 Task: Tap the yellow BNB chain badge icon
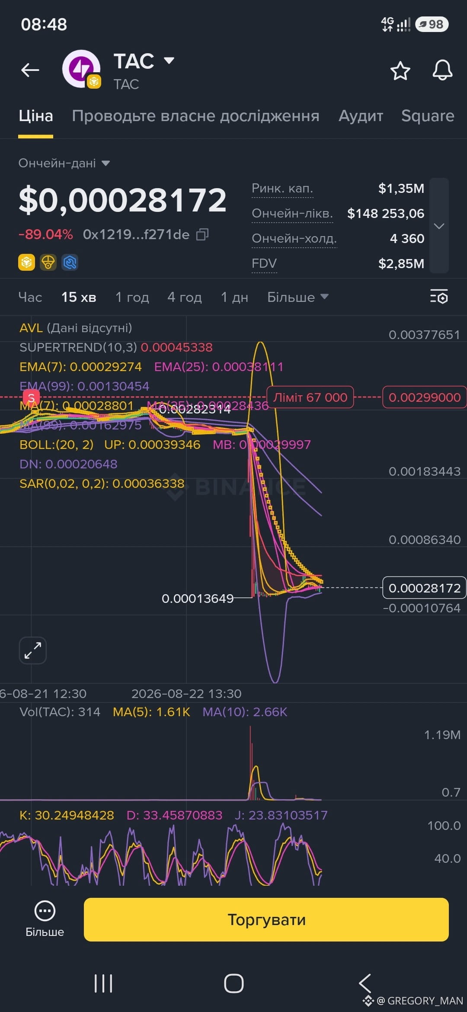(x=26, y=262)
